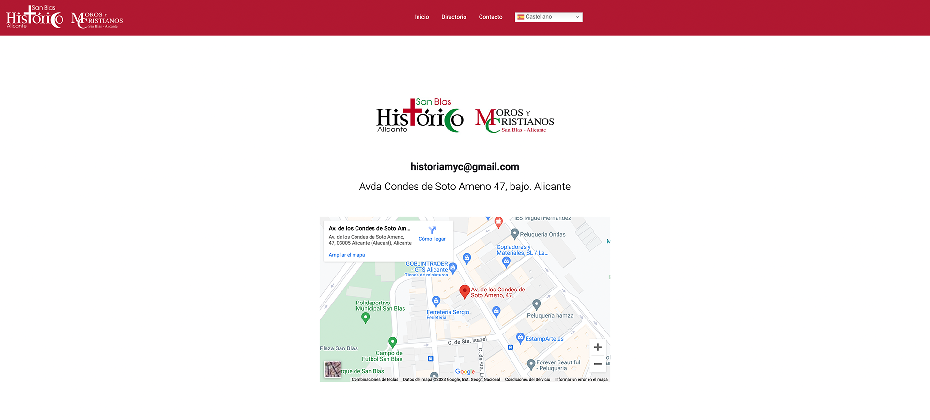Zoom out the map with the minus button
The height and width of the screenshot is (420, 930).
(x=598, y=364)
